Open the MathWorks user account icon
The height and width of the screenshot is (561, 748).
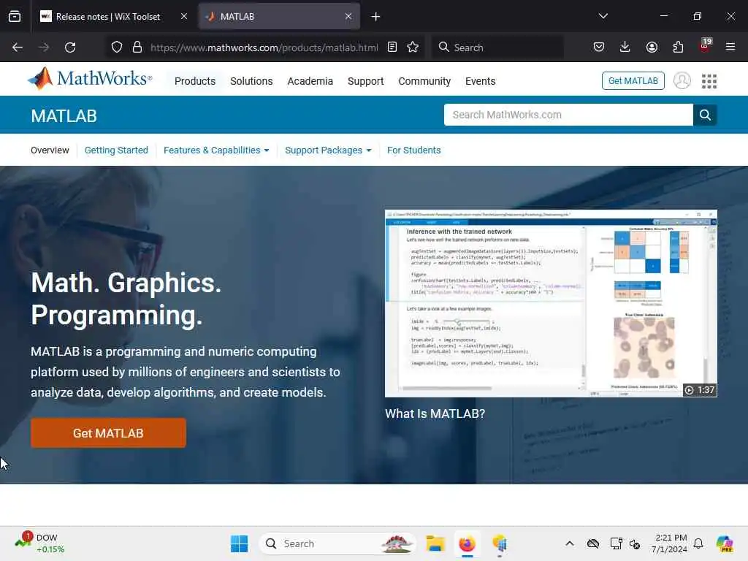tap(682, 80)
